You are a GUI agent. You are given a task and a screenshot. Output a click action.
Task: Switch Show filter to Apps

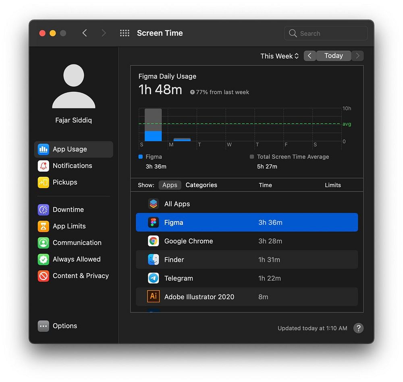tap(170, 185)
